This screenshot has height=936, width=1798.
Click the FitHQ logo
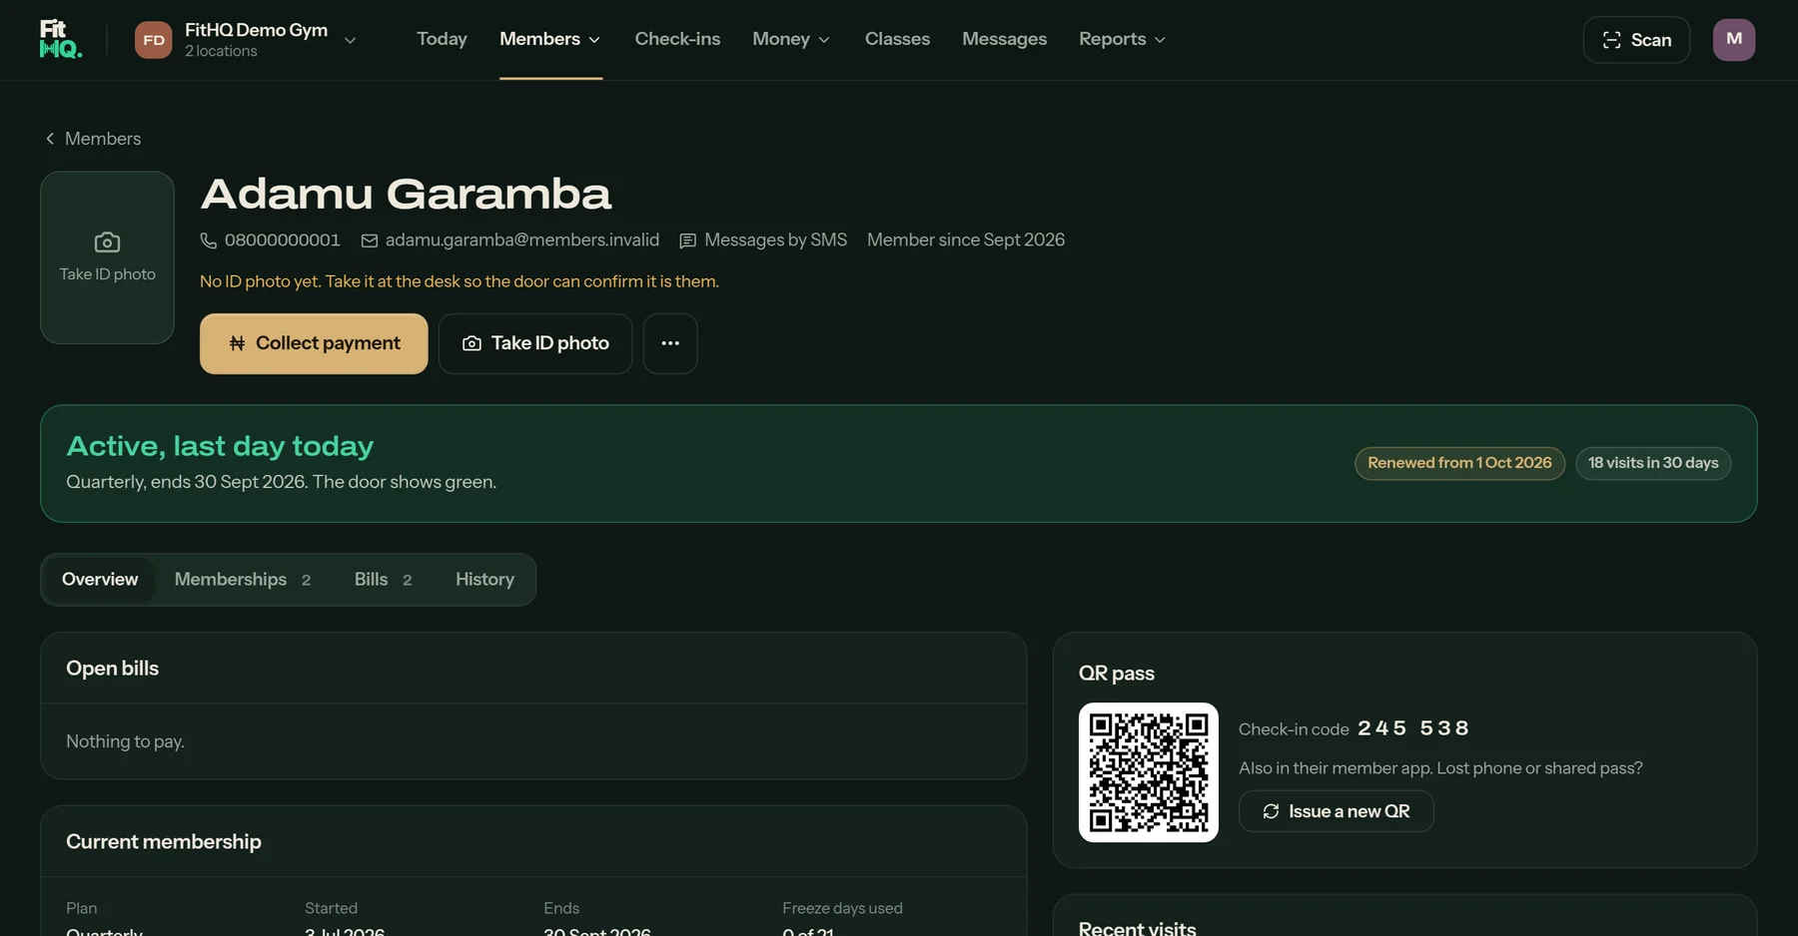[61, 39]
